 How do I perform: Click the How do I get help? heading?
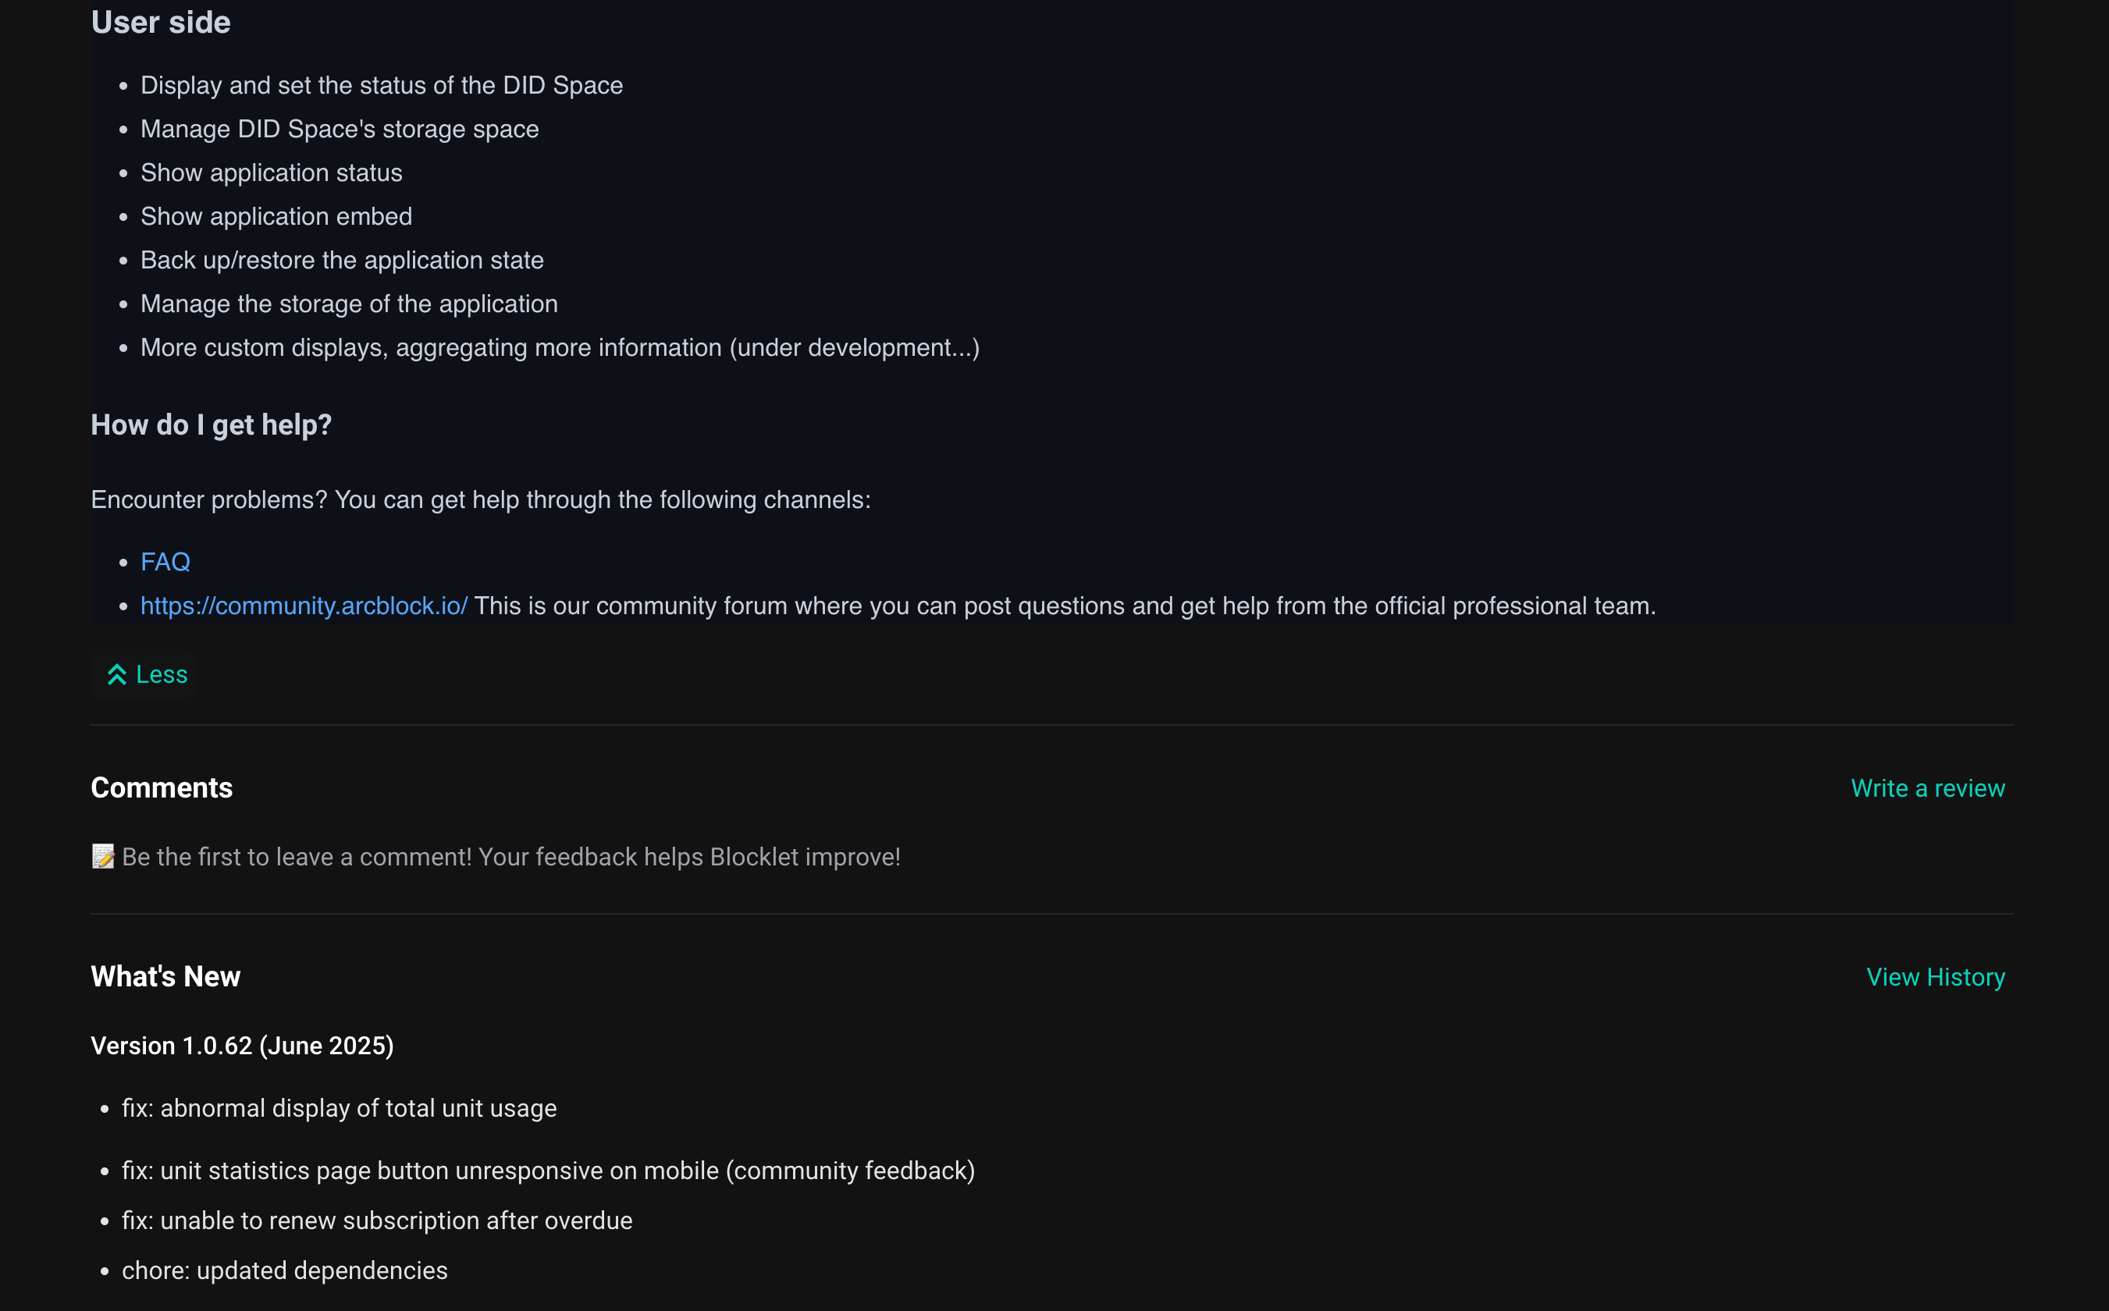[x=211, y=425]
